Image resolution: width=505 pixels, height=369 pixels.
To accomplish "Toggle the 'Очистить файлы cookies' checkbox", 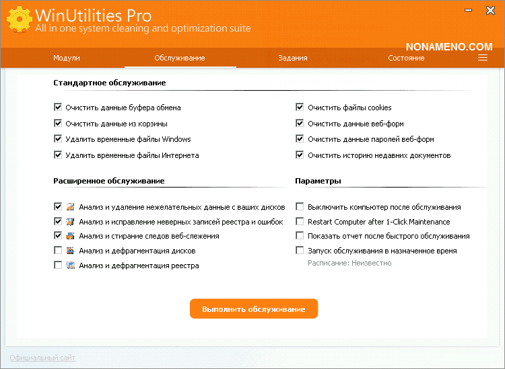I will [300, 108].
